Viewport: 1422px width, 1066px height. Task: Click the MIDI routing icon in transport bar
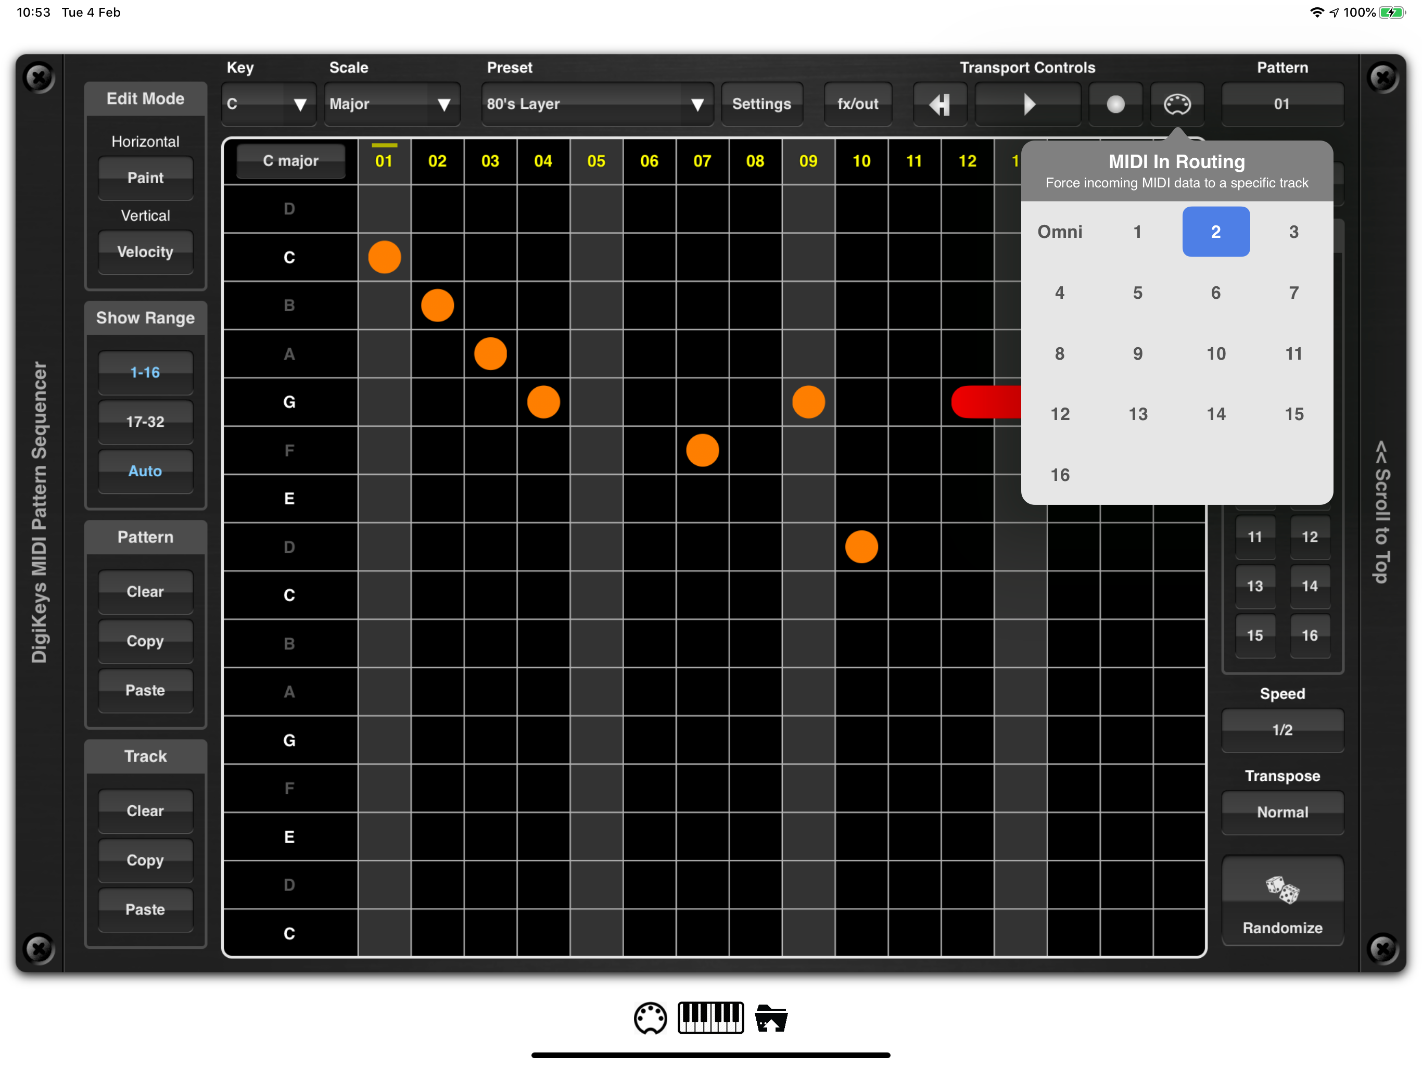coord(1176,104)
